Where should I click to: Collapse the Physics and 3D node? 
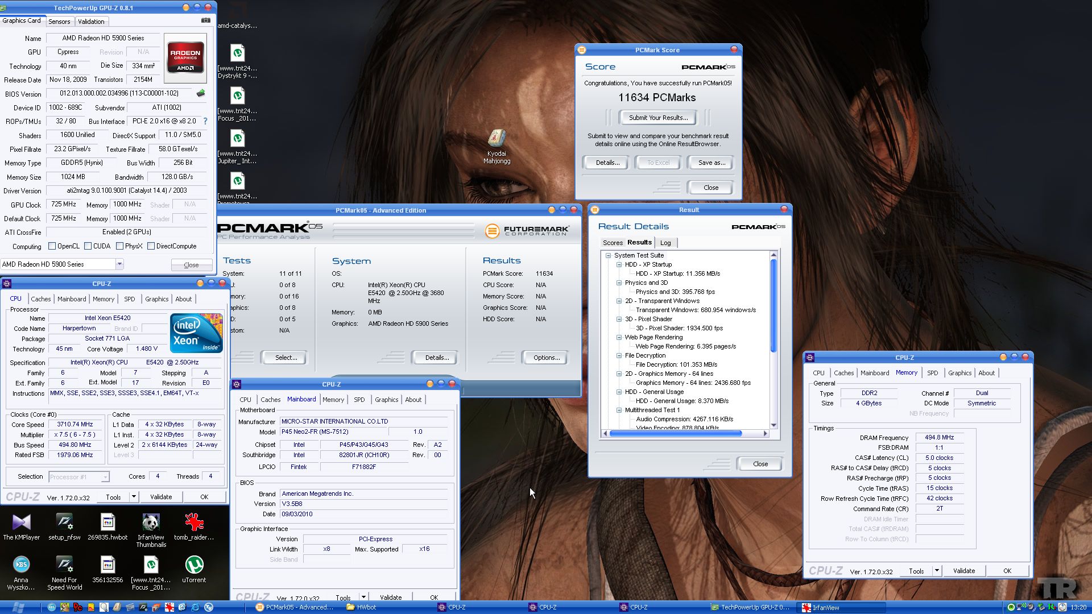click(619, 283)
